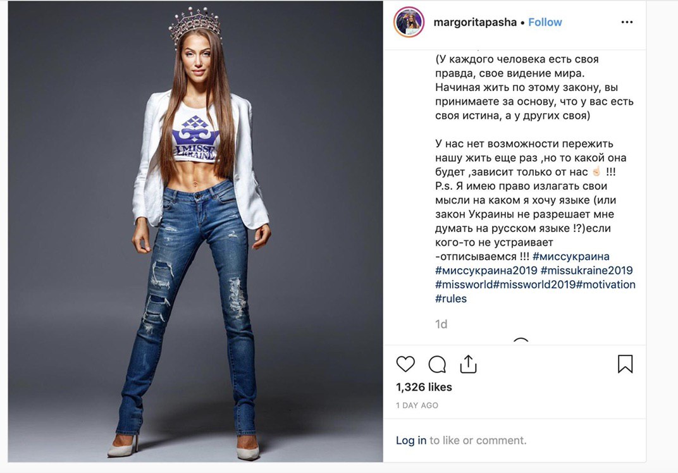Like the post with the heart icon
The image size is (678, 473).
405,364
